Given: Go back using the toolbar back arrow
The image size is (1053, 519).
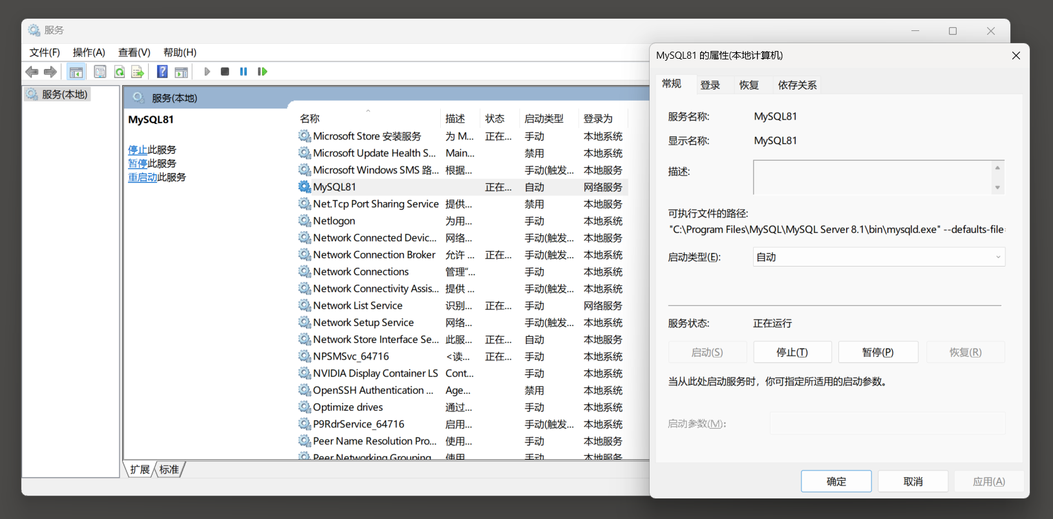Looking at the screenshot, I should coord(32,72).
